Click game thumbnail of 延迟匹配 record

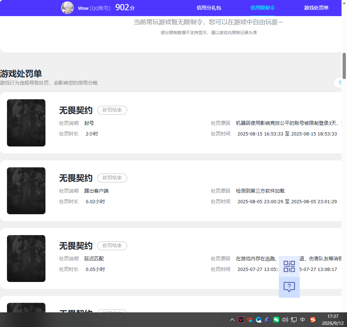click(26, 259)
